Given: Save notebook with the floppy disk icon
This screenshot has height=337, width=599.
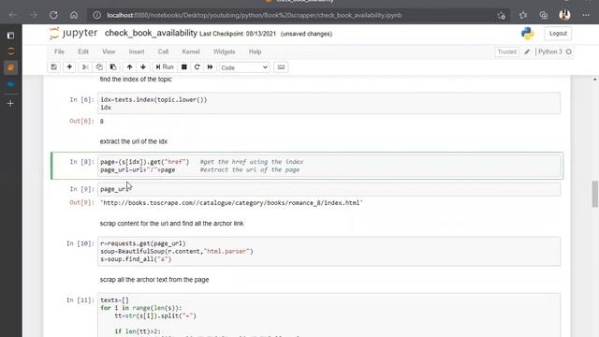Looking at the screenshot, I should tap(54, 67).
